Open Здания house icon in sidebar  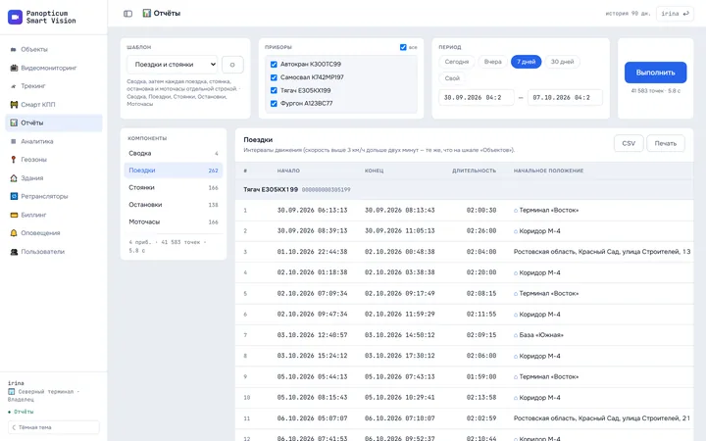tap(14, 177)
